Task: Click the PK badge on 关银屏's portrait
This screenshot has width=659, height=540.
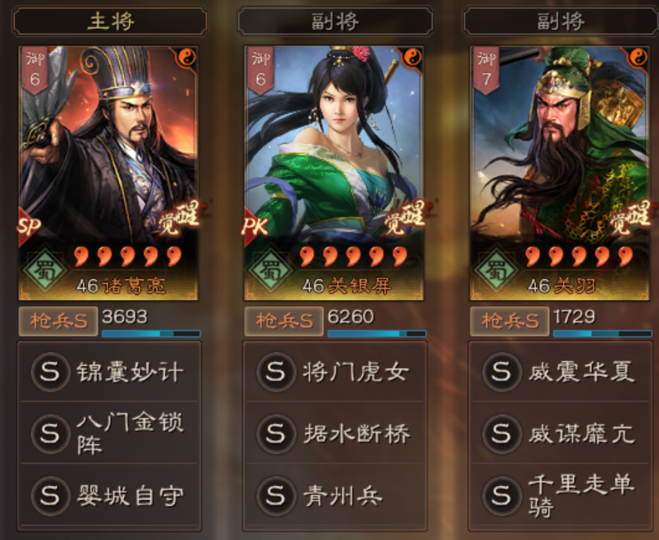Action: pos(255,227)
